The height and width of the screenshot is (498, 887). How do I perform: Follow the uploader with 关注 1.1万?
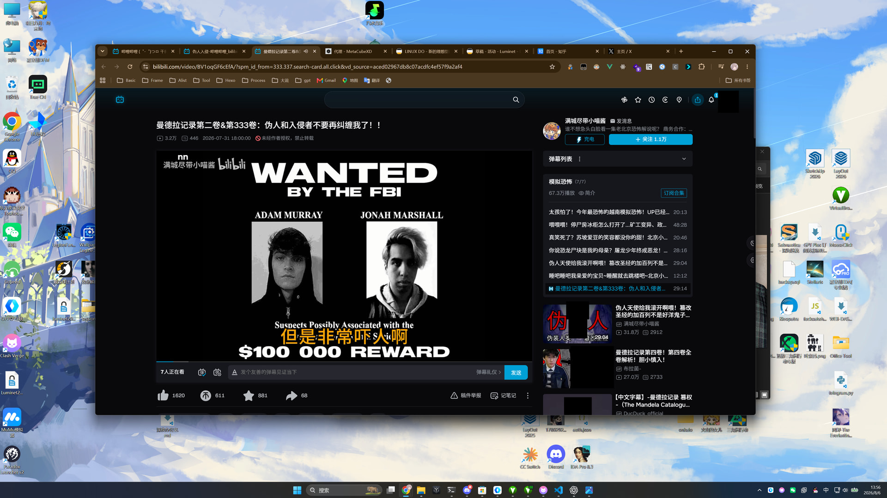point(650,139)
